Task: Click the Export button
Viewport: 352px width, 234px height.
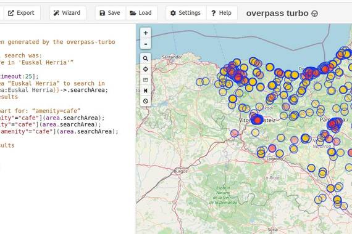Action: coord(22,13)
